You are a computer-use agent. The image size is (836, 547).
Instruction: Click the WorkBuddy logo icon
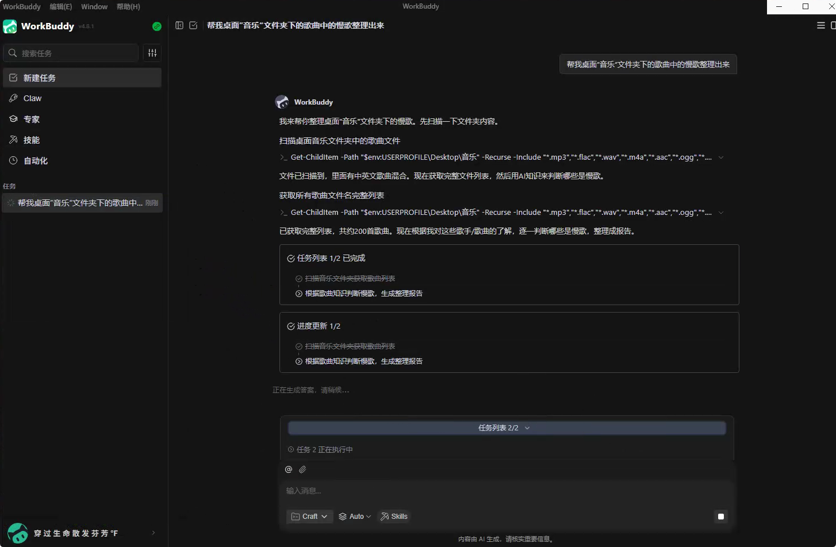(x=10, y=26)
